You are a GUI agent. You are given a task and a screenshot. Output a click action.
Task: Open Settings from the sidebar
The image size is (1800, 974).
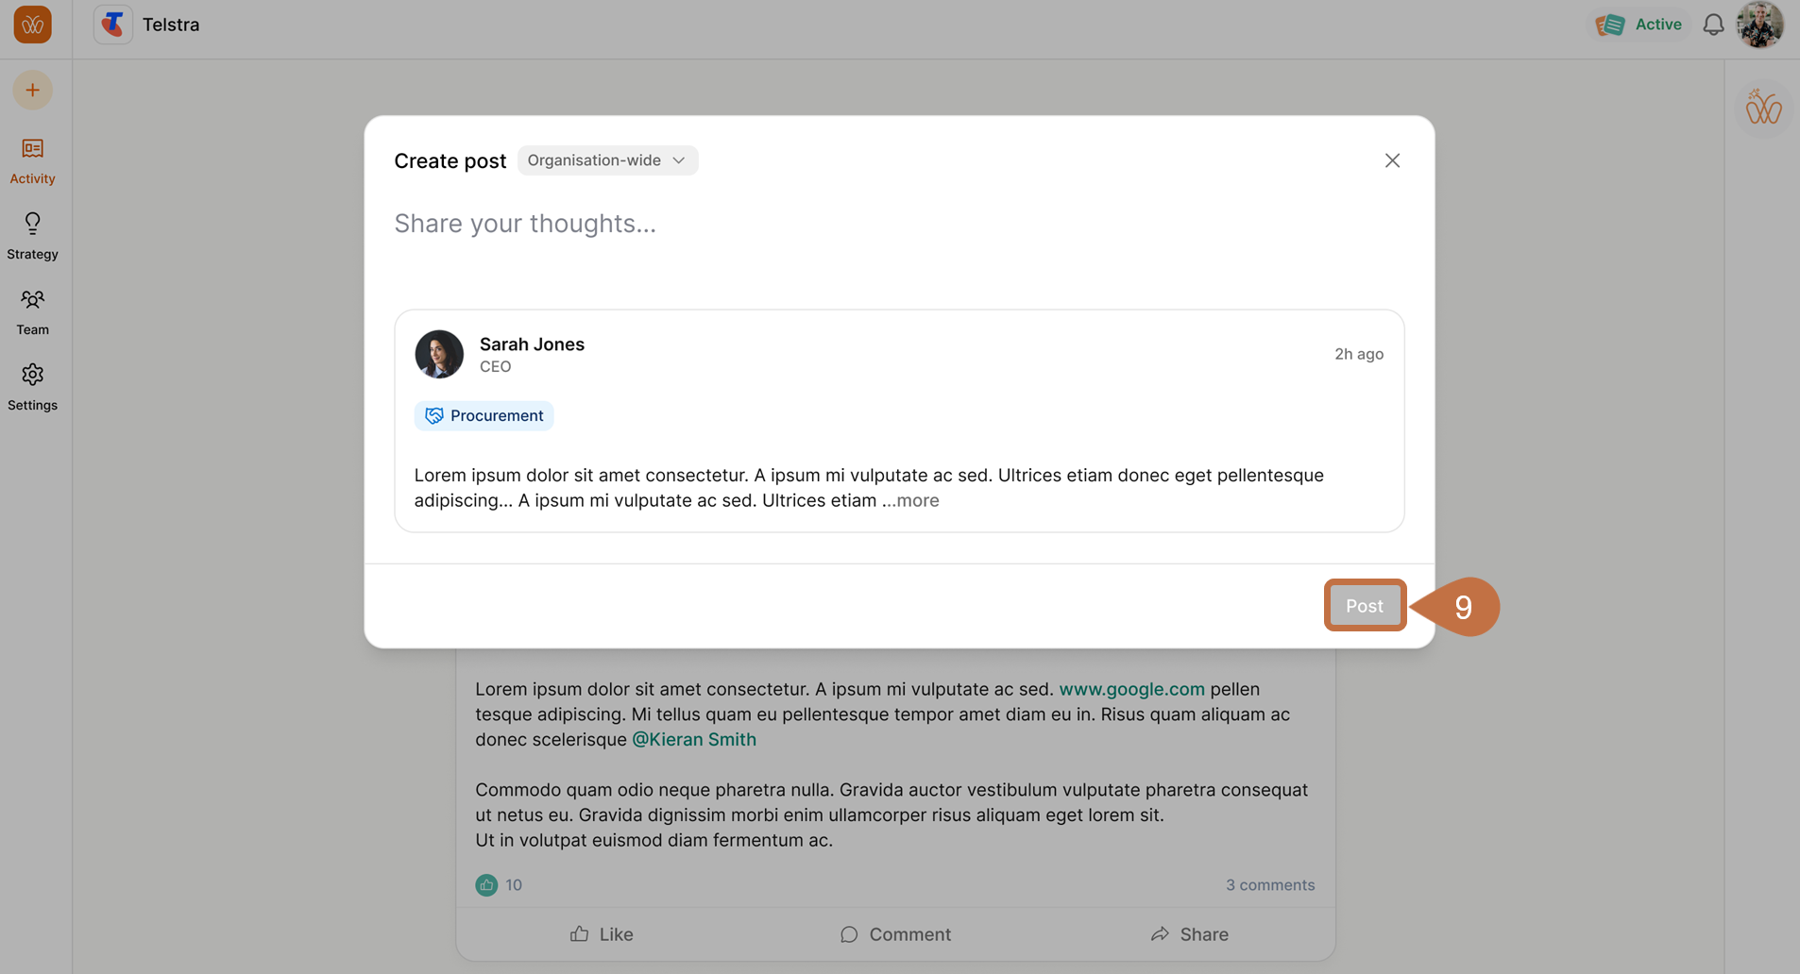click(x=32, y=386)
